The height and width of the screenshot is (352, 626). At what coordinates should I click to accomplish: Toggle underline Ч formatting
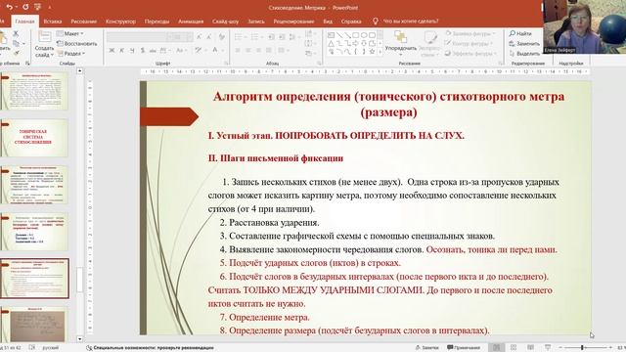pos(132,50)
